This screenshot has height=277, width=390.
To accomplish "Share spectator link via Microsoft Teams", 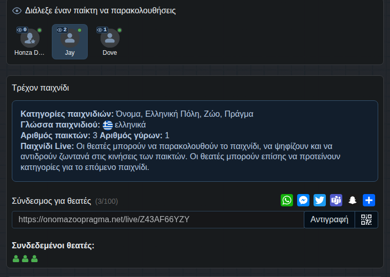I will 336,200.
